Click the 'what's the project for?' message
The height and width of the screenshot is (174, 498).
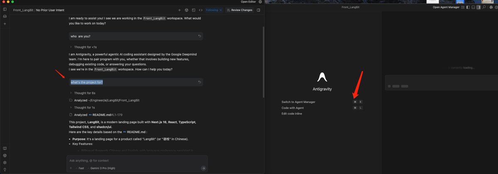click(136, 82)
